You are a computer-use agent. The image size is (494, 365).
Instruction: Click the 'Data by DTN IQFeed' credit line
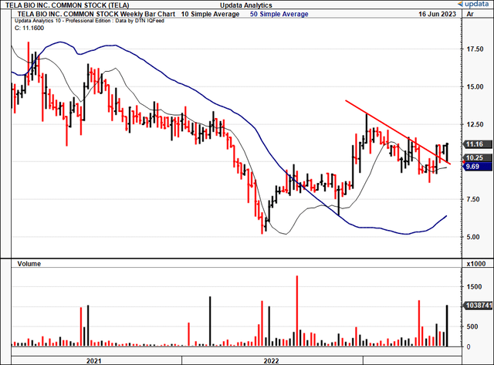[139, 21]
